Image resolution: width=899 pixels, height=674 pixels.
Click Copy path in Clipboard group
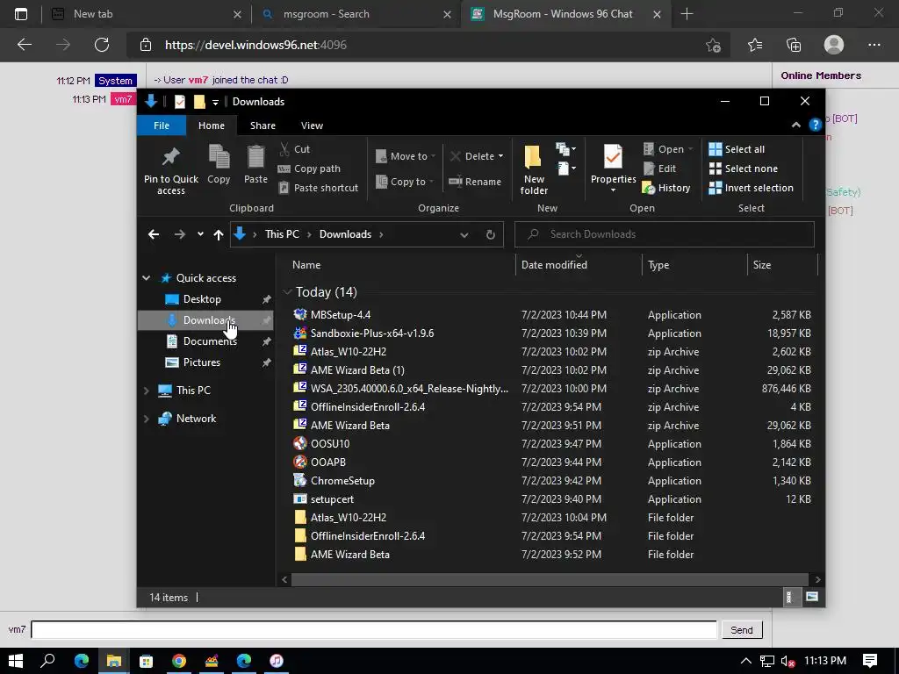(309, 168)
